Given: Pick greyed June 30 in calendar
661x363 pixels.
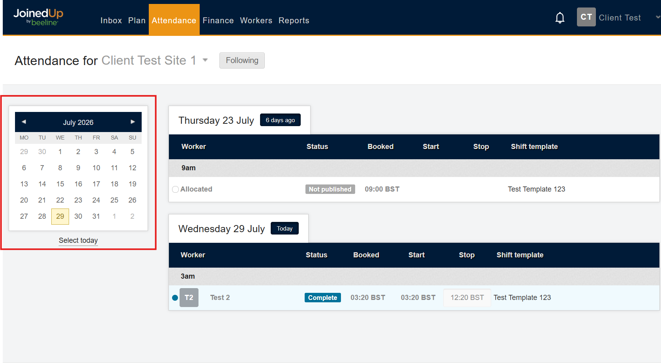Looking at the screenshot, I should [x=42, y=152].
